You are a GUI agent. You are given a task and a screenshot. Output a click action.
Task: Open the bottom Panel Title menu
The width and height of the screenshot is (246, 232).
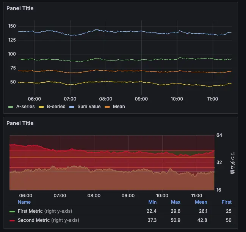pos(20,123)
